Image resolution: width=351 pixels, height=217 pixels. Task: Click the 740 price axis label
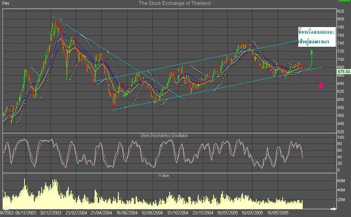click(341, 43)
